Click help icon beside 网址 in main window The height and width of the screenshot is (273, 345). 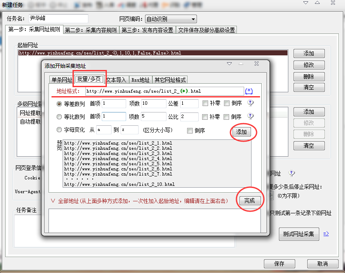pos(292,173)
